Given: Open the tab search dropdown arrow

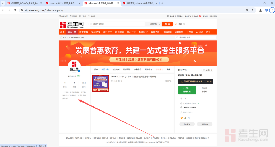Looking at the screenshot, I should (3, 3).
